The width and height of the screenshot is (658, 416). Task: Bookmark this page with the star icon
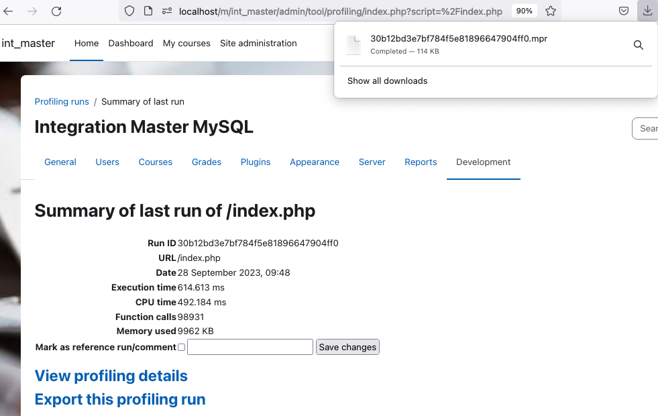pos(551,11)
